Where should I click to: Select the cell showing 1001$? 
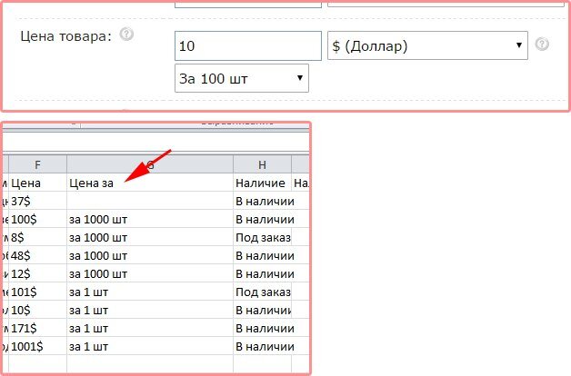(37, 346)
